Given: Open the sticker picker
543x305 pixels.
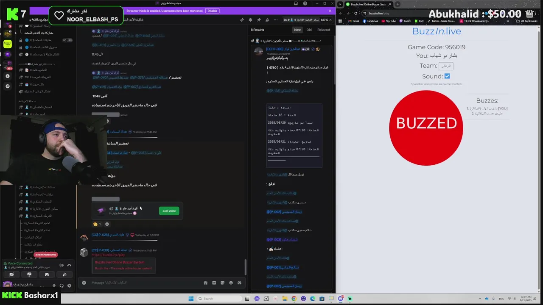Looking at the screenshot, I should click(x=222, y=283).
